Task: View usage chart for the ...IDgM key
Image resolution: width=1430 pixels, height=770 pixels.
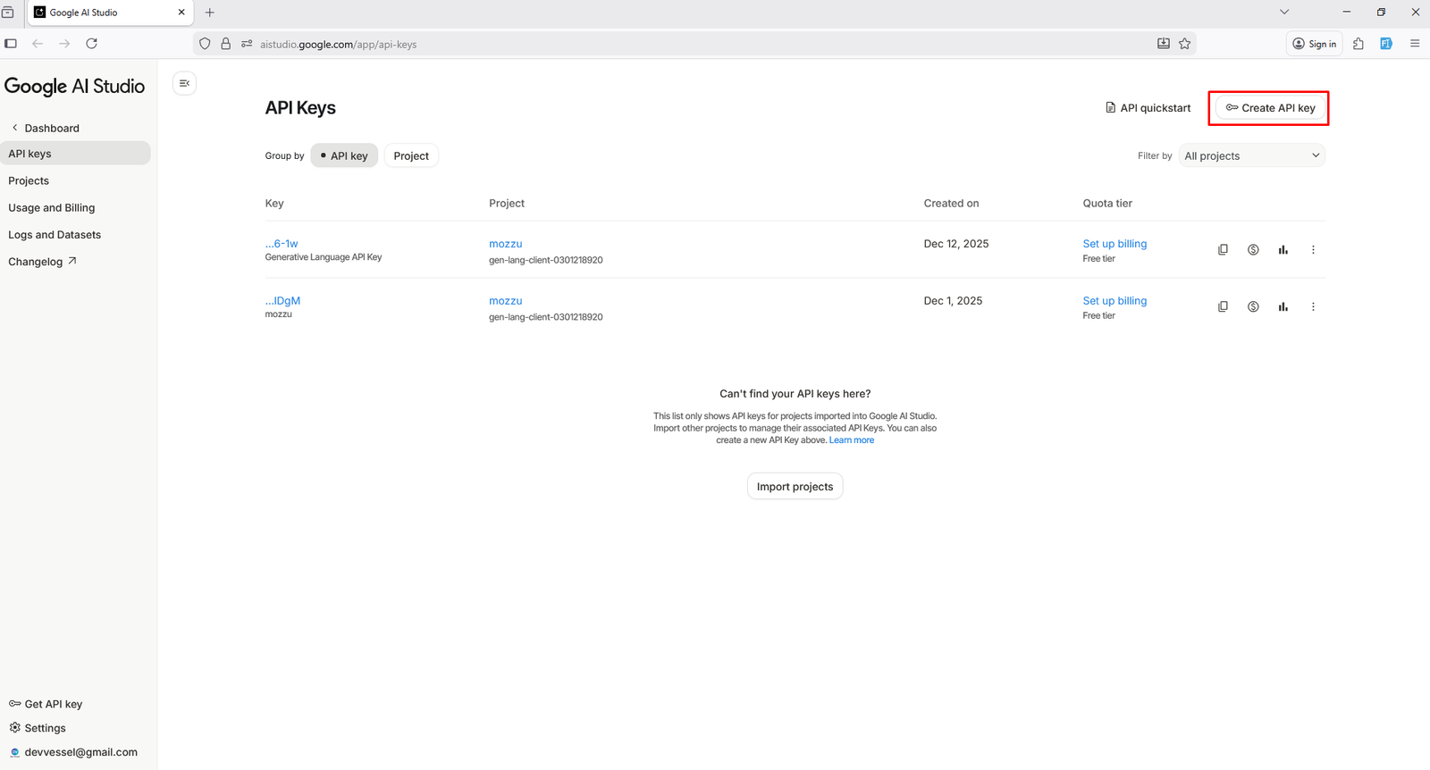Action: (x=1283, y=306)
